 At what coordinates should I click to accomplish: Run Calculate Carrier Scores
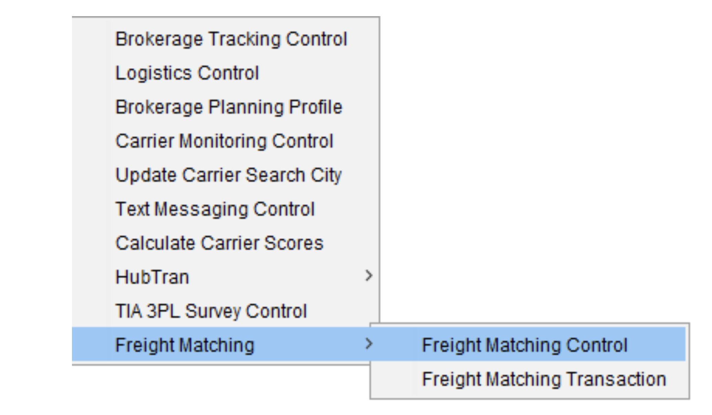click(x=219, y=243)
